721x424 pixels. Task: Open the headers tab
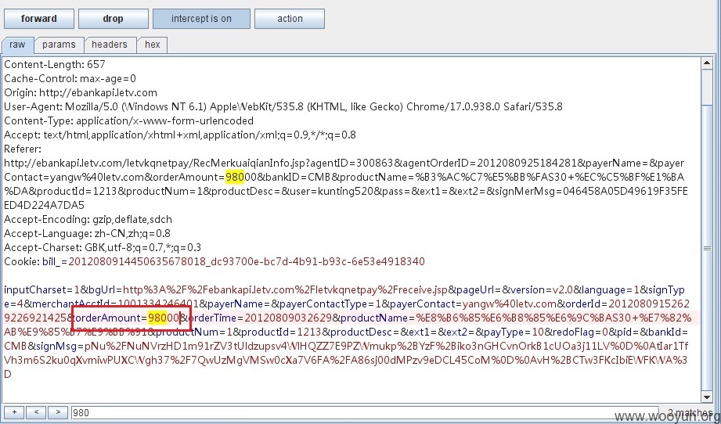tap(110, 45)
